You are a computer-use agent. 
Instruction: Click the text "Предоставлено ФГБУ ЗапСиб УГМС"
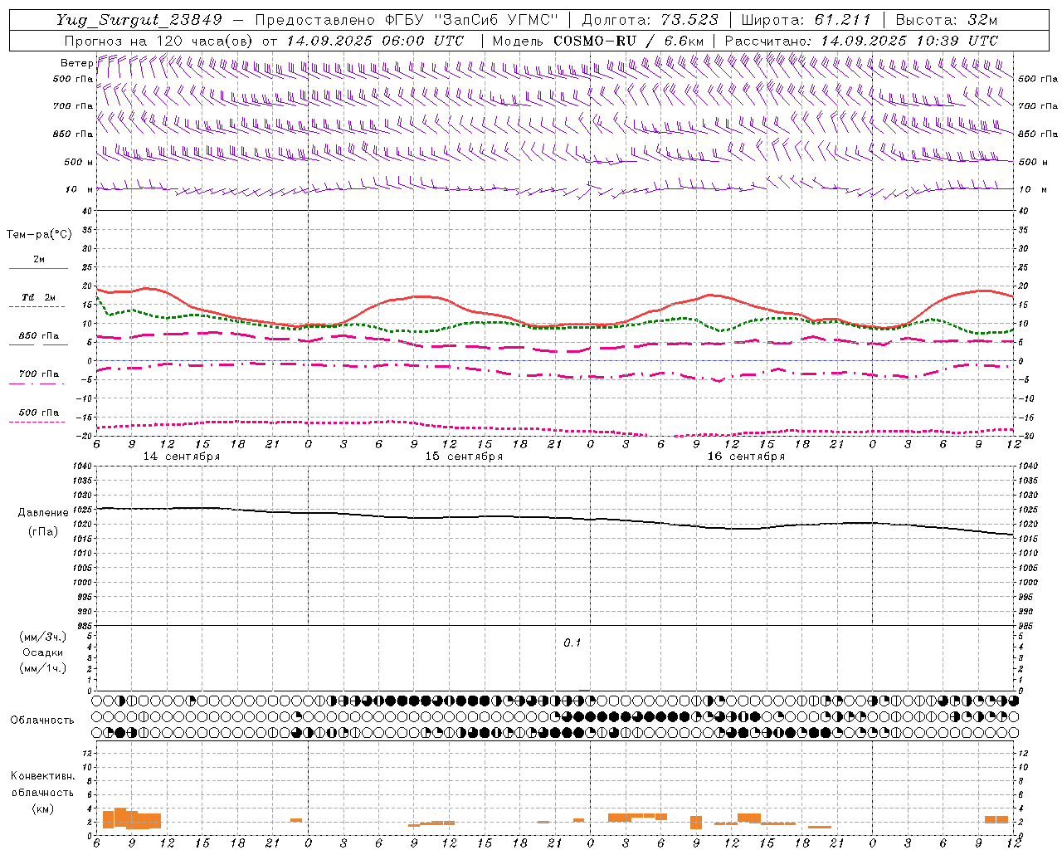(x=407, y=20)
